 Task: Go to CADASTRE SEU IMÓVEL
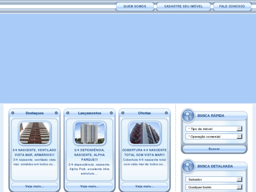(183, 6)
